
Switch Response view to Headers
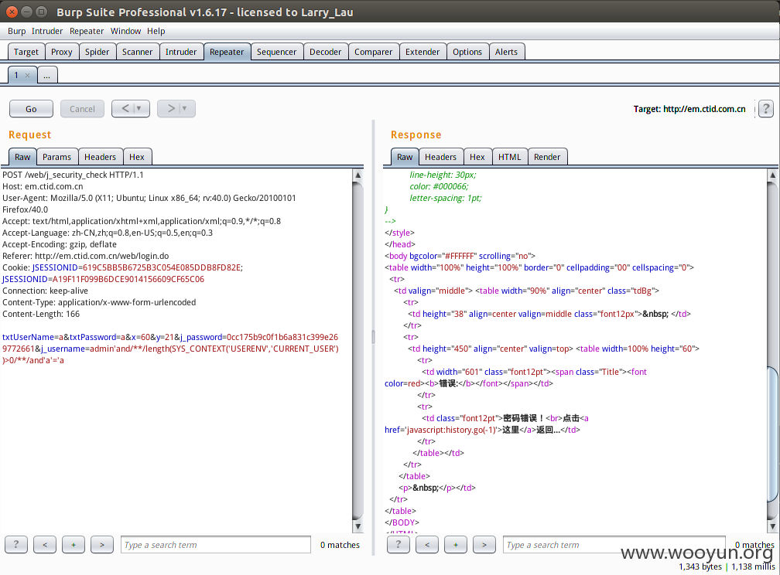tap(440, 157)
